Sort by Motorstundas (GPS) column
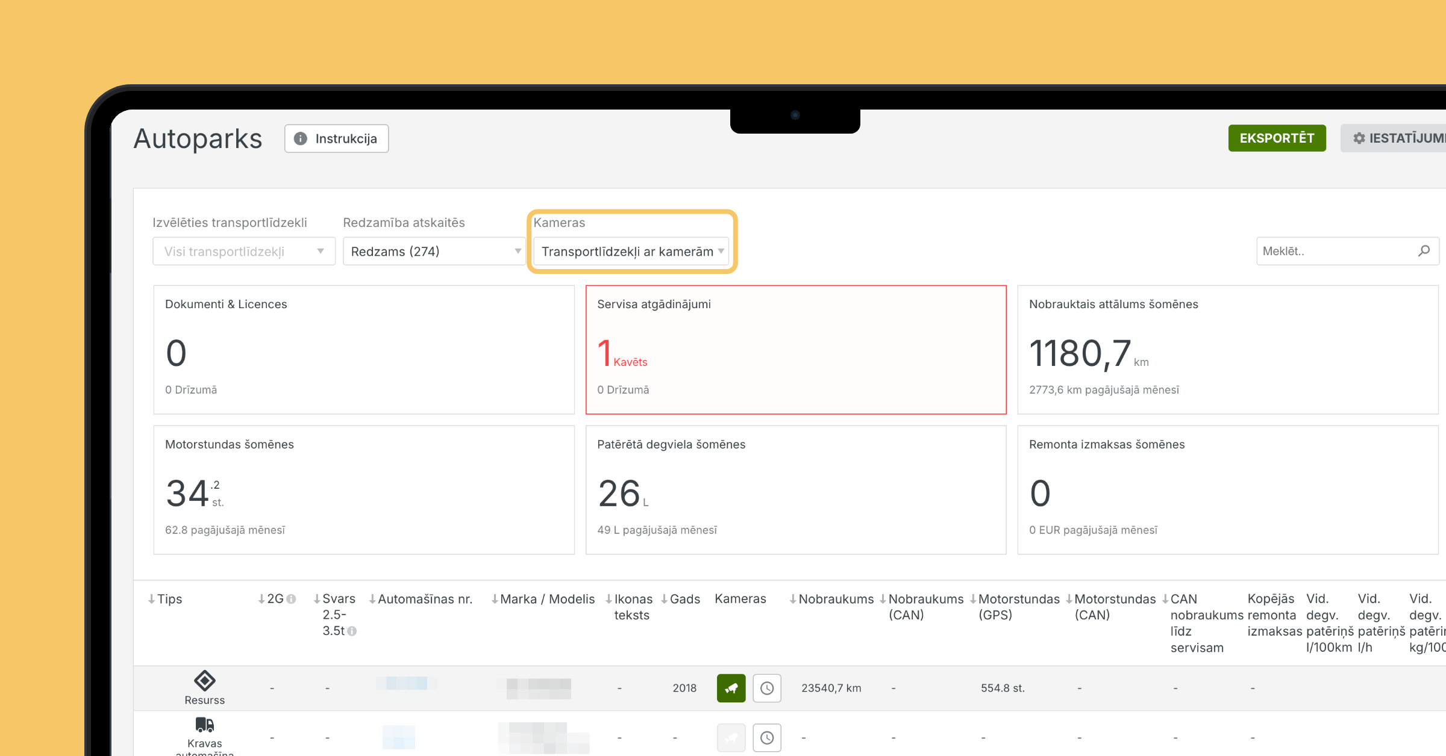Viewport: 1446px width, 756px height. pyautogui.click(x=1015, y=607)
